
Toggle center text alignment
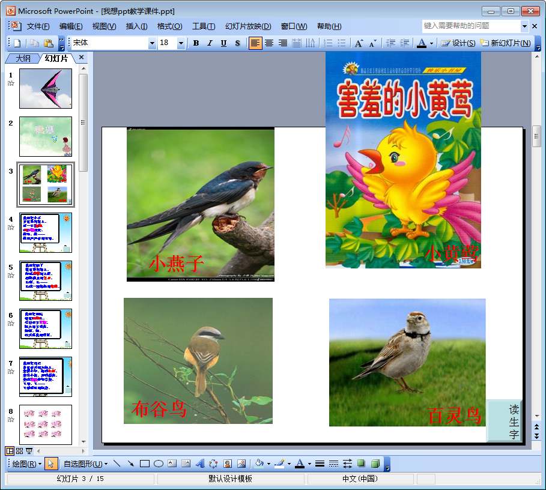pos(269,43)
